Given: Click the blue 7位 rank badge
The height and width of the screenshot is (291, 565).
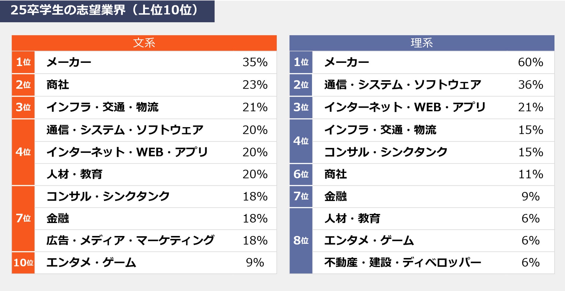Looking at the screenshot, I should pyautogui.click(x=301, y=196).
